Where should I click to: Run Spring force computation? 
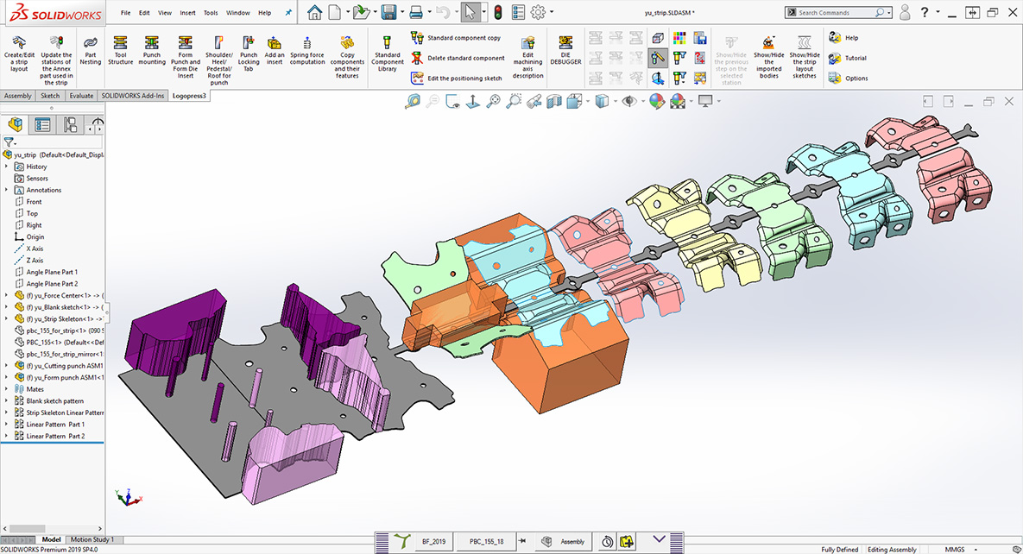tap(307, 51)
